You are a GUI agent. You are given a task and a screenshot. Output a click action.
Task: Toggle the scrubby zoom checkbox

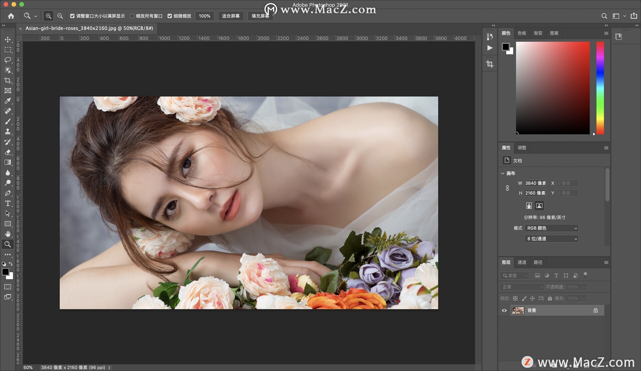(170, 16)
